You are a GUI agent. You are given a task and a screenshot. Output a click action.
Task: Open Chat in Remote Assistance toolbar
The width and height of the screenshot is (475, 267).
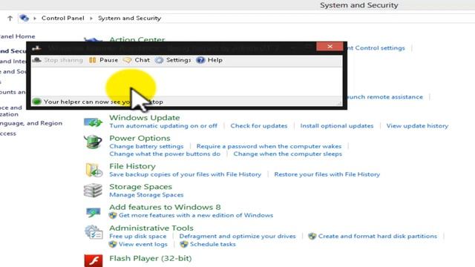tap(142, 60)
